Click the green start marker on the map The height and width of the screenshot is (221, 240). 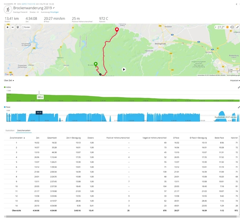[x=96, y=64]
